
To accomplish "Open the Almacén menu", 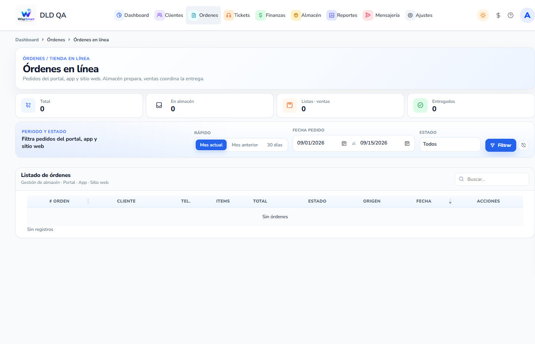I will pos(306,15).
